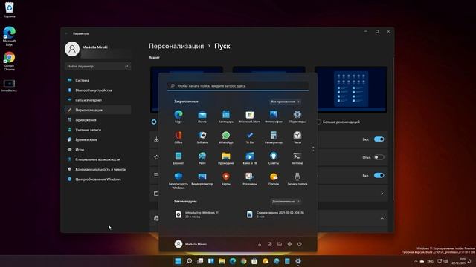Open Bluetooth и устройства in sidebar
The image size is (476, 267).
tap(97, 90)
